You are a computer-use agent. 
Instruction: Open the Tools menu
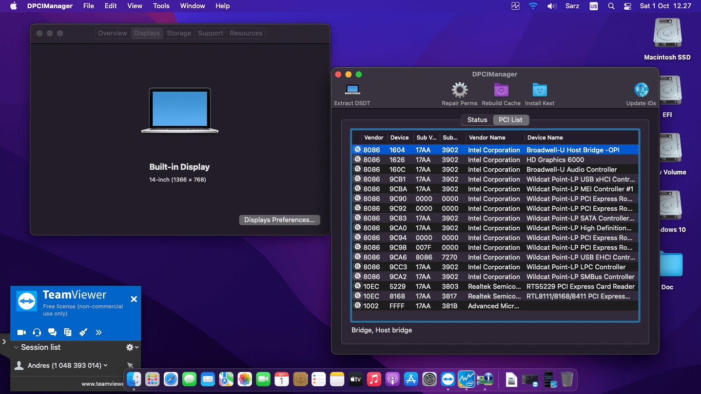pyautogui.click(x=161, y=6)
